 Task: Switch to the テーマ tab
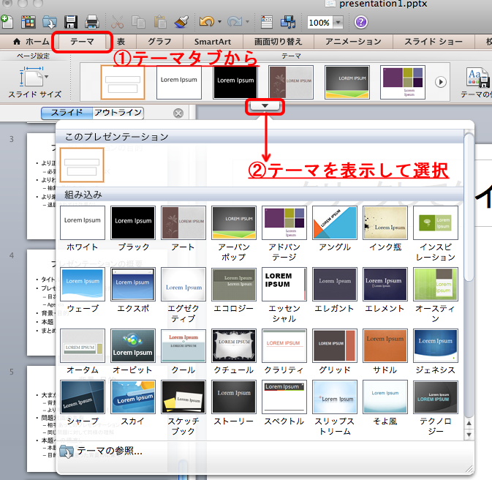(x=82, y=42)
